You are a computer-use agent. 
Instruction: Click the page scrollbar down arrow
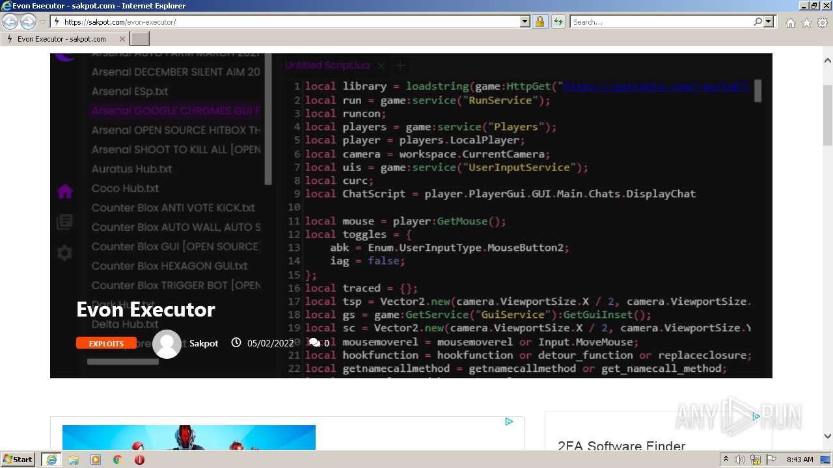(827, 436)
